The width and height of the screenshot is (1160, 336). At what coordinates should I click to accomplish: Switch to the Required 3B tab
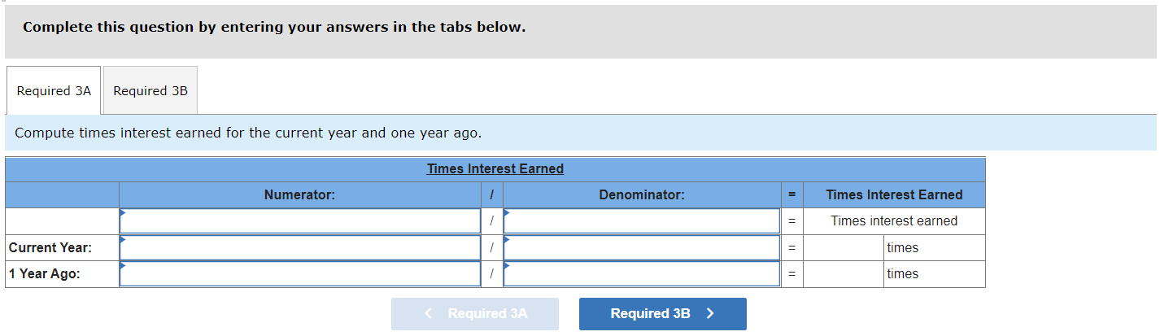click(x=150, y=91)
